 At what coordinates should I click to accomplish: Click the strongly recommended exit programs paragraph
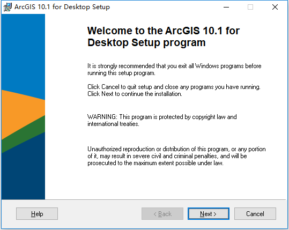pos(174,70)
